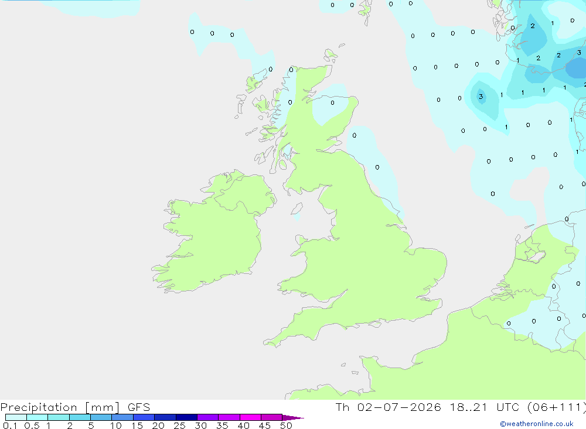Click the '35' legend label

[x=222, y=425]
